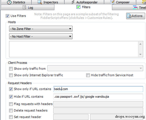The image size is (146, 120).
Task: Switch to the Inspectors tab
Action: click(x=48, y=2)
